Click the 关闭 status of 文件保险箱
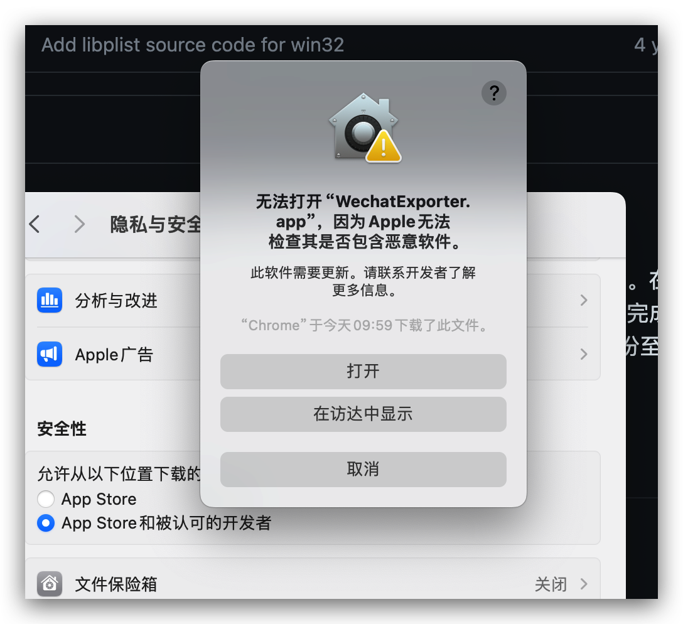683x624 pixels. point(551,584)
